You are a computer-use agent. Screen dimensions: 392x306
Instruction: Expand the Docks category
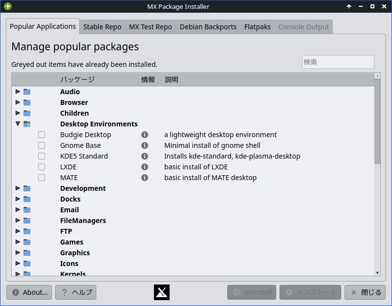point(18,199)
